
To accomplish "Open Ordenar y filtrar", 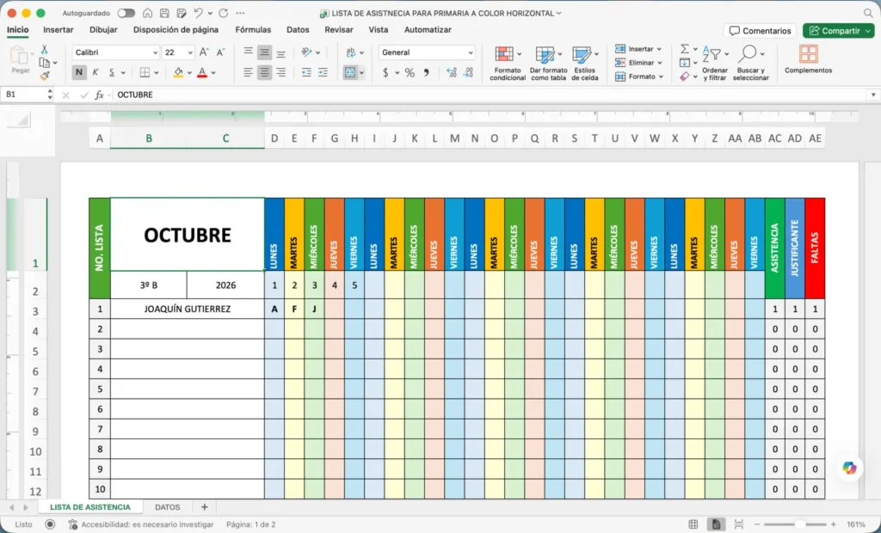I will point(715,63).
